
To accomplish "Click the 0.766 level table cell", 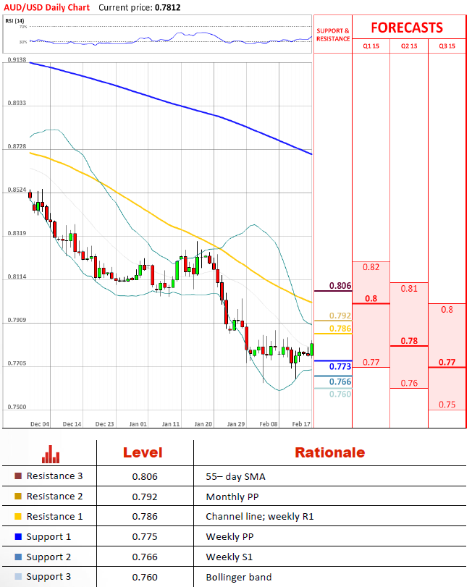I will click(x=145, y=557).
